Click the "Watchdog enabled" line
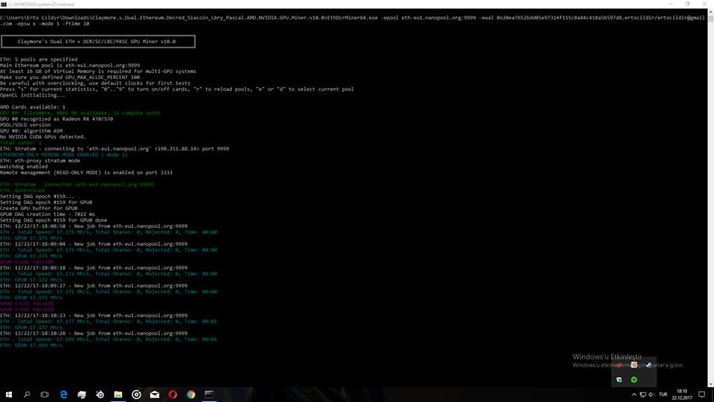 pos(24,167)
